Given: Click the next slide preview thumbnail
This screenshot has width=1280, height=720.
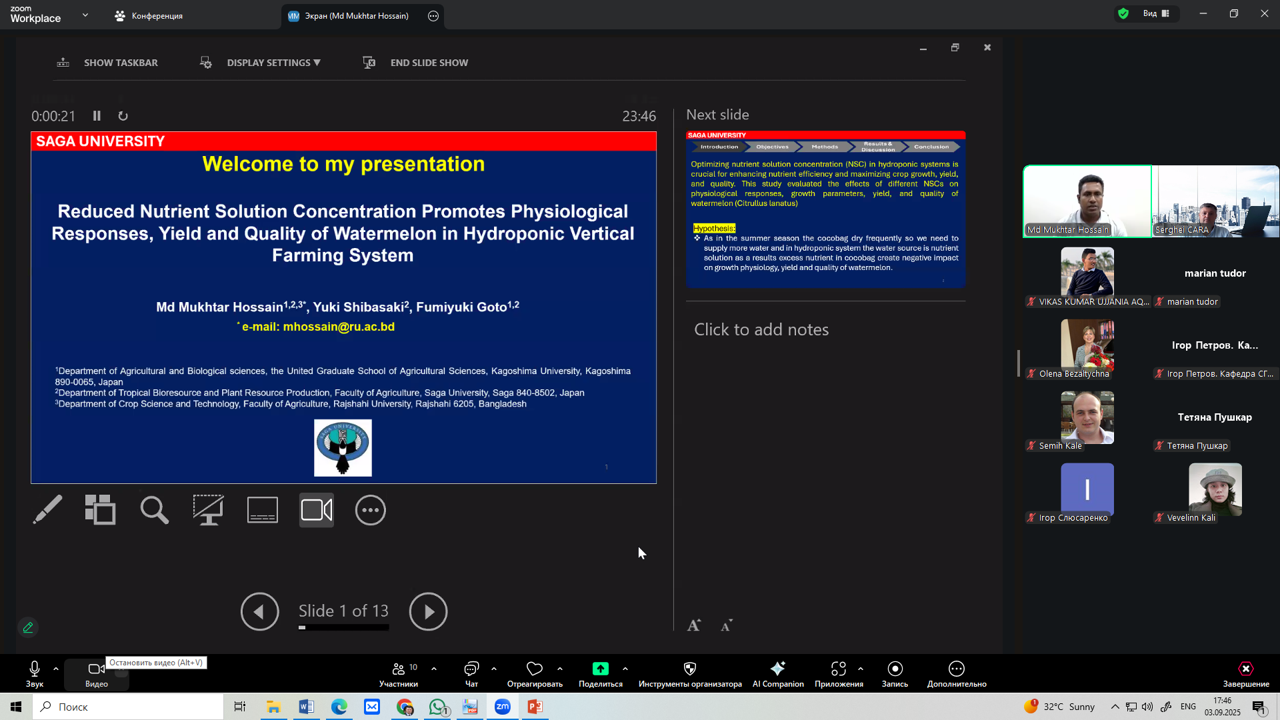Looking at the screenshot, I should [x=825, y=210].
